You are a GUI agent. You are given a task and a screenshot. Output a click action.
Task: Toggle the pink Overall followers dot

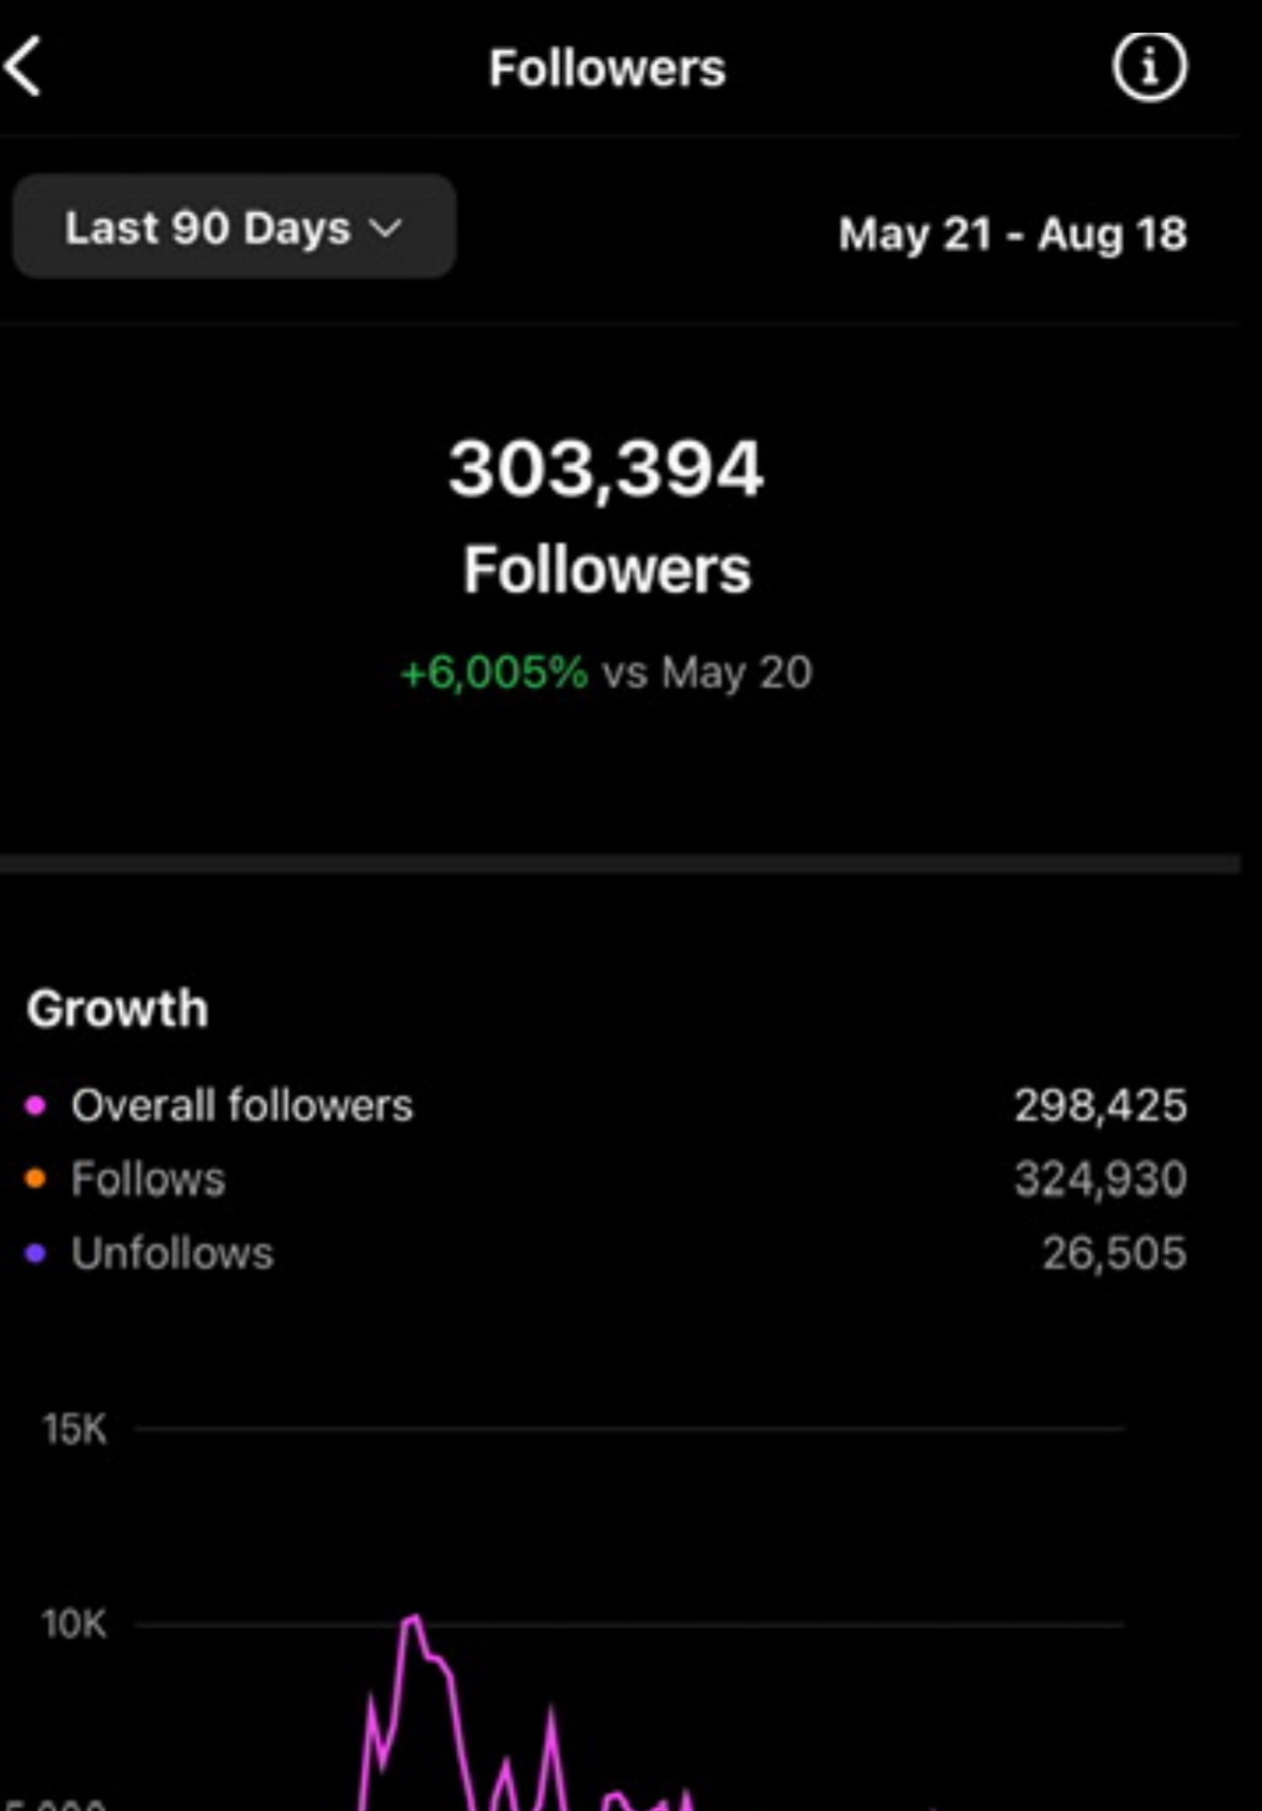tap(36, 1106)
